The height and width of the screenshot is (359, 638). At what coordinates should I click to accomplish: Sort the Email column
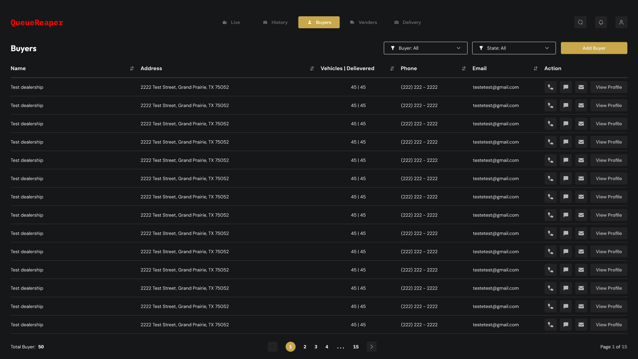click(535, 68)
